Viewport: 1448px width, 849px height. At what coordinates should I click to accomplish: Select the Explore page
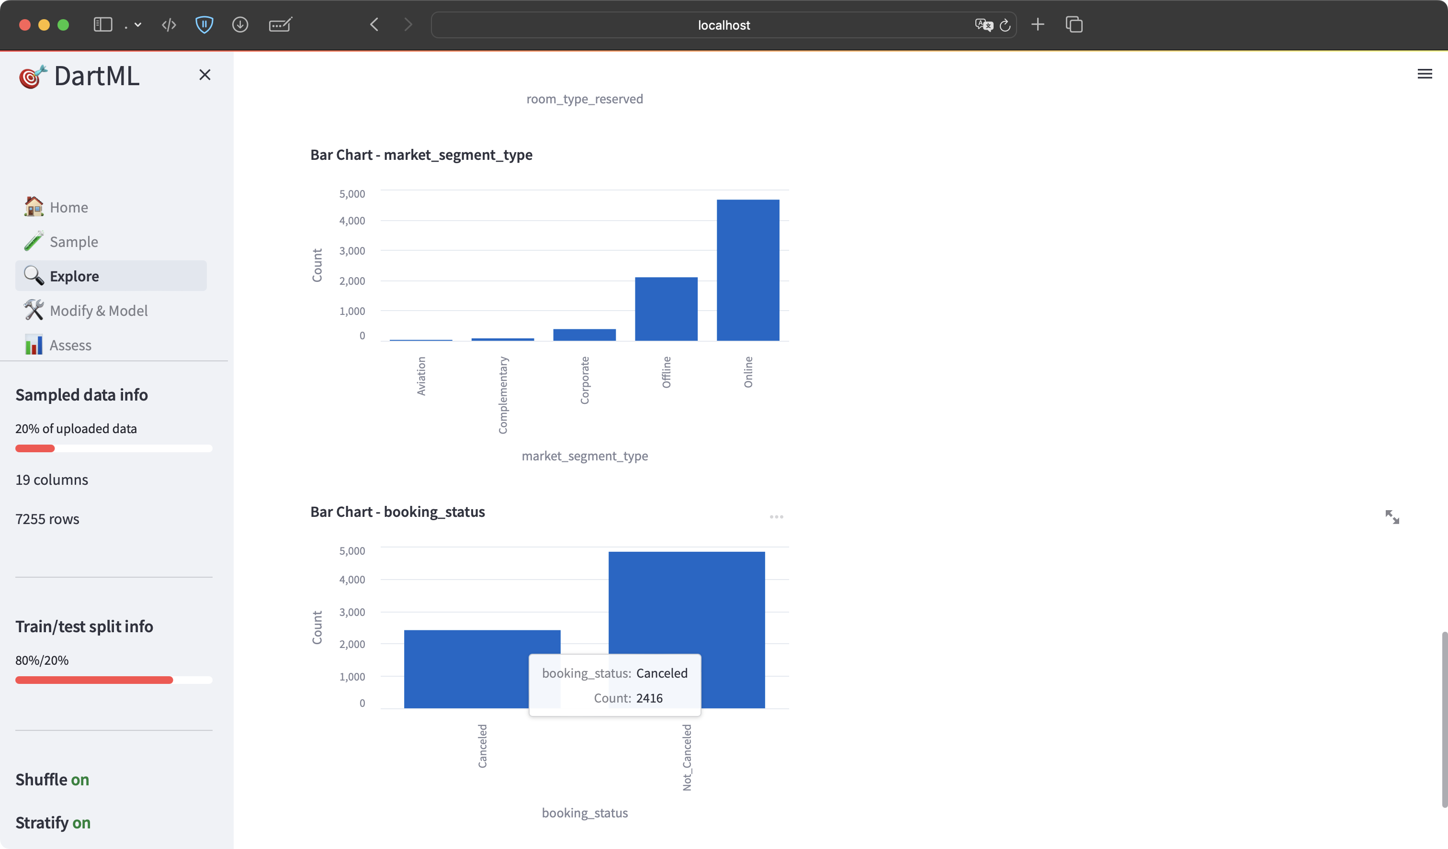tap(111, 276)
